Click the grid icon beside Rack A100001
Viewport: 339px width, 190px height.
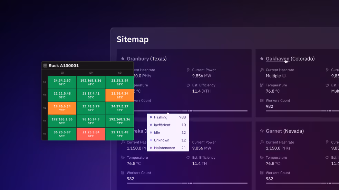tap(46, 65)
